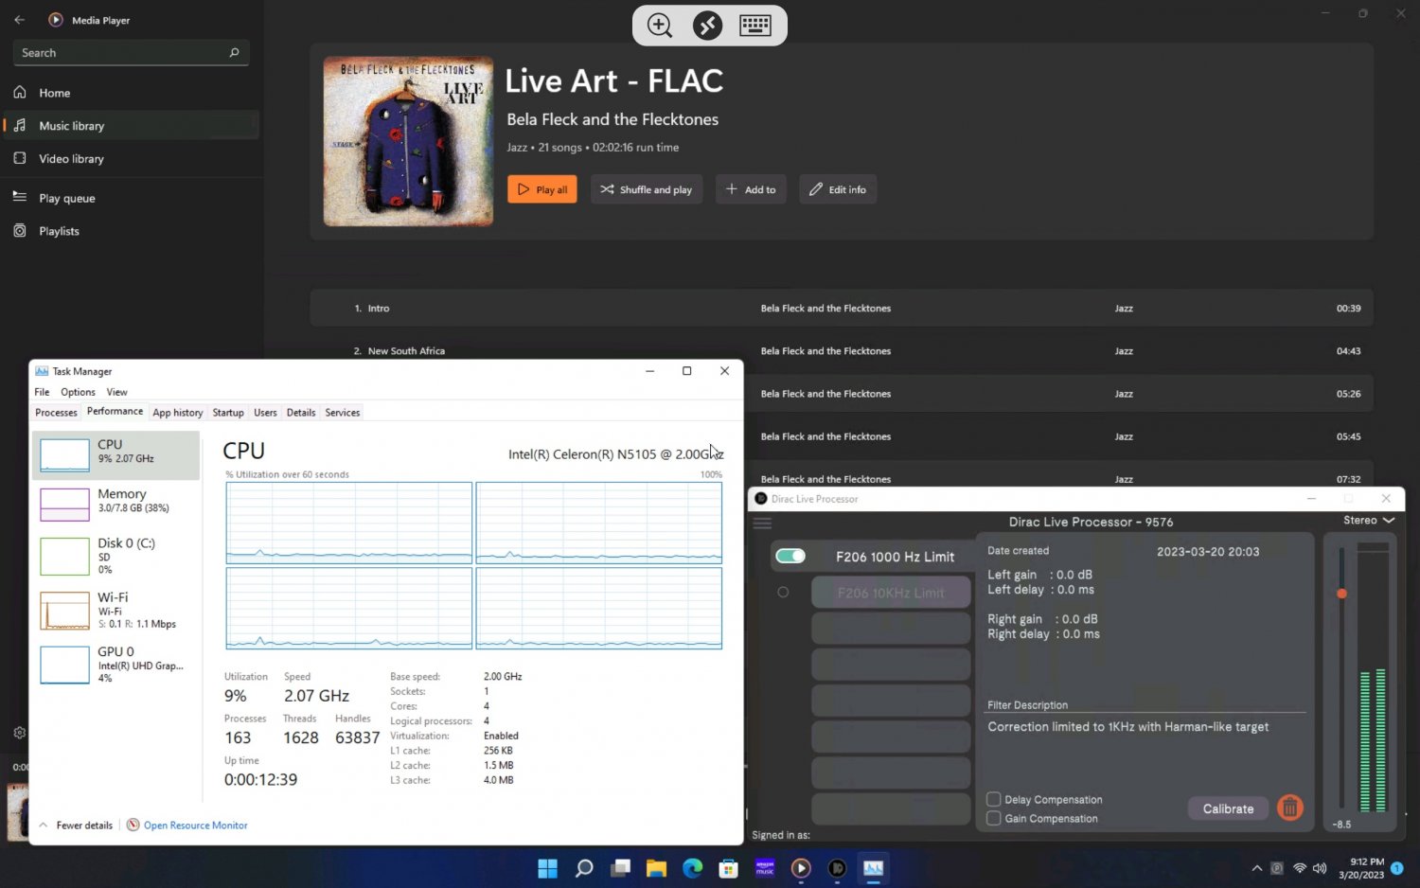This screenshot has width=1420, height=888.
Task: Switch to Dirac Live via taskbar icon
Action: (x=837, y=868)
